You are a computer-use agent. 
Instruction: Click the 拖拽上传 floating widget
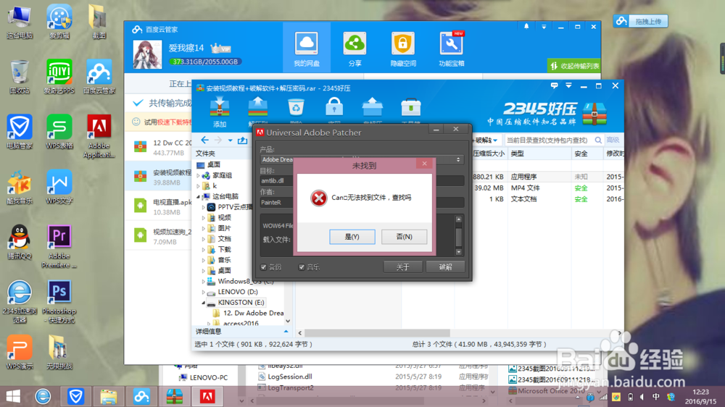(641, 21)
